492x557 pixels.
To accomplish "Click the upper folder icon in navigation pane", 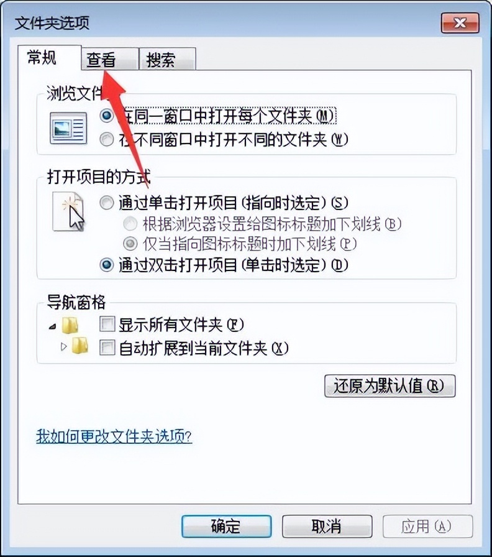I will tap(70, 325).
